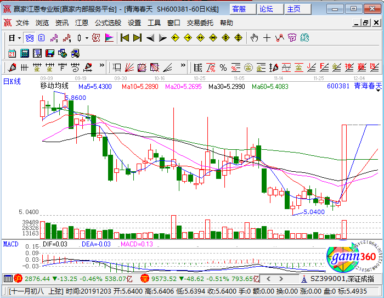Click the square measurement box tool

tap(117, 67)
